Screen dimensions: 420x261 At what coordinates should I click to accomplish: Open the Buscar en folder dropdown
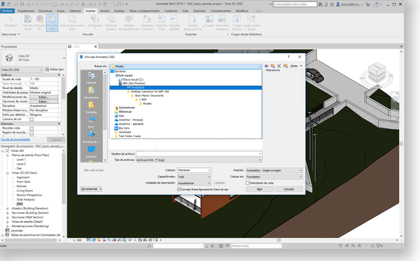(186, 66)
